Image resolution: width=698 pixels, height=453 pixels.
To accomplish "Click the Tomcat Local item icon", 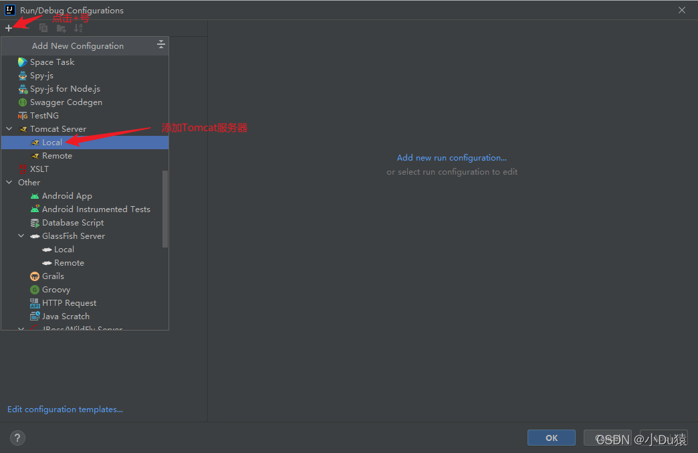I will pos(35,143).
